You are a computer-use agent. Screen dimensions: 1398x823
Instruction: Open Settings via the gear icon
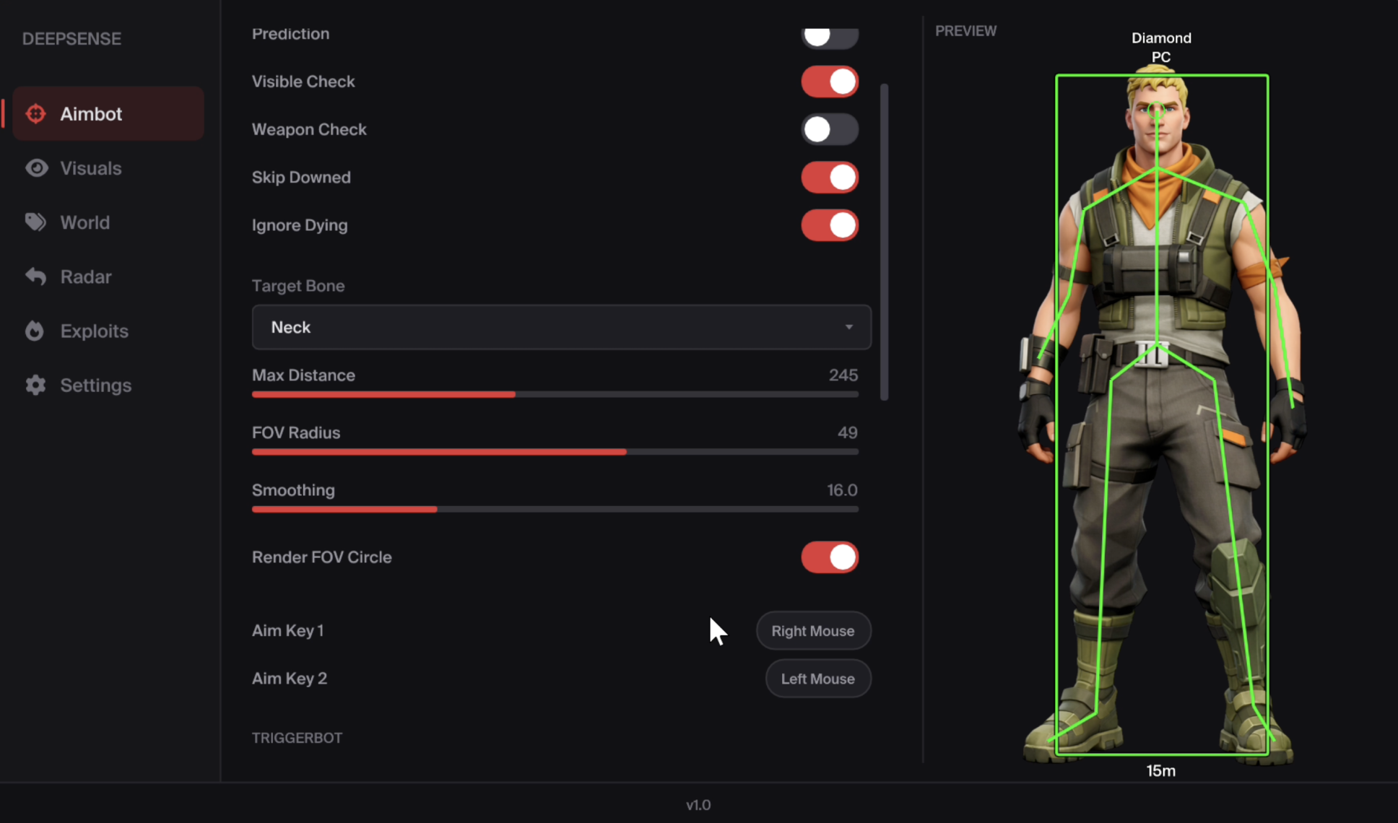[x=35, y=385]
